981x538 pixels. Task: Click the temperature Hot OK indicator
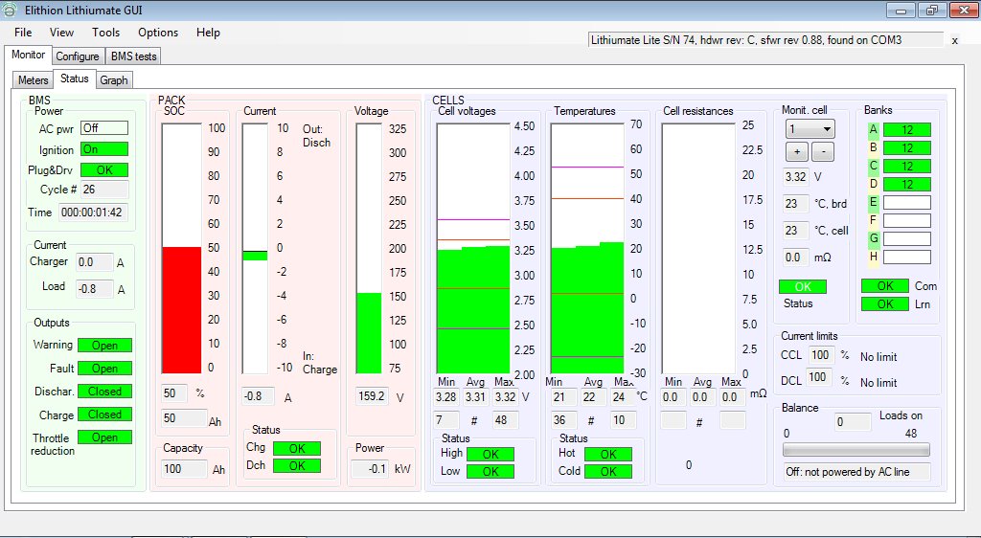pos(608,455)
